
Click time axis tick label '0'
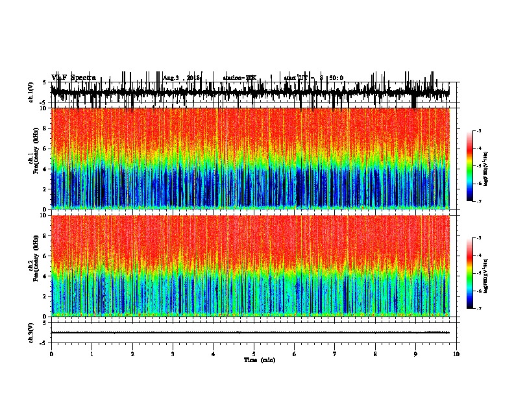51,354
